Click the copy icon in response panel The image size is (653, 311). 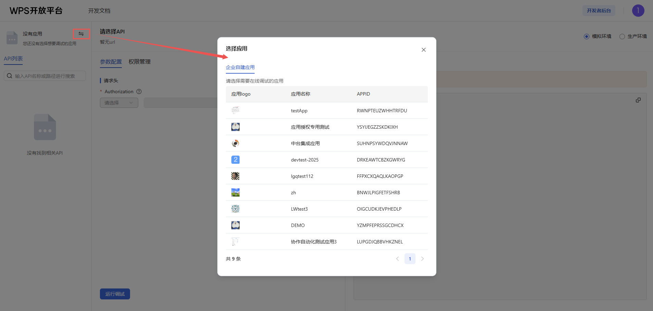coord(638,100)
